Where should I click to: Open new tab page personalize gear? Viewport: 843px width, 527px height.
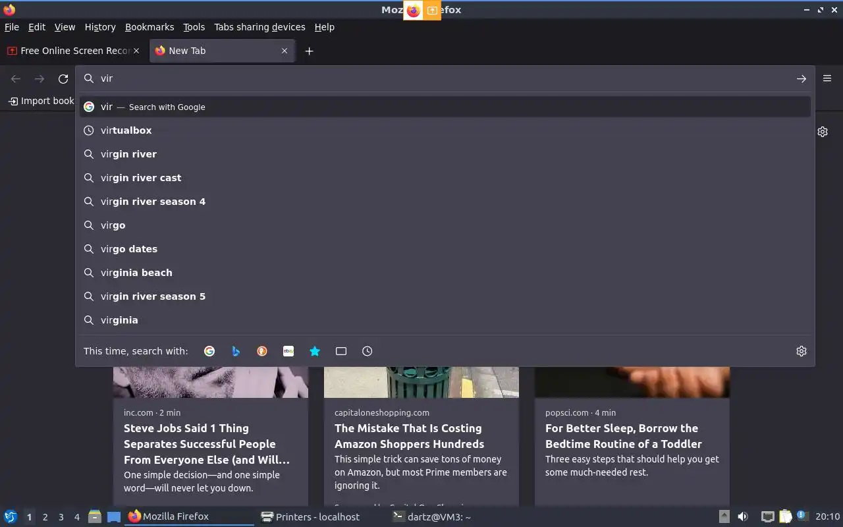click(x=823, y=132)
